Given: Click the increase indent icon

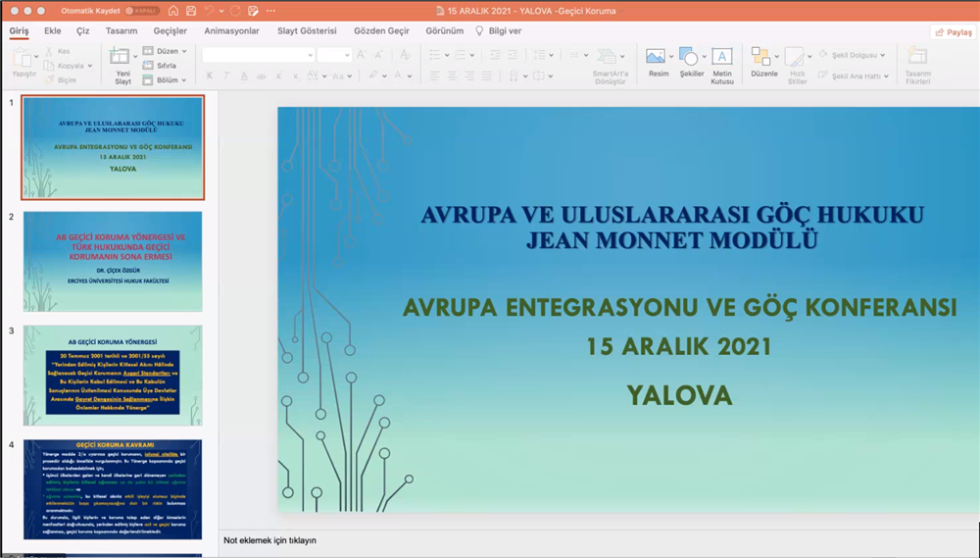Looking at the screenshot, I should tap(513, 55).
